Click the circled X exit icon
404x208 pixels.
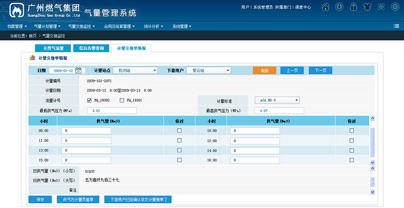[394, 8]
